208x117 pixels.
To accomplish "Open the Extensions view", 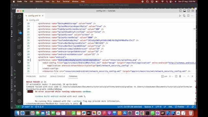I will [19, 47].
